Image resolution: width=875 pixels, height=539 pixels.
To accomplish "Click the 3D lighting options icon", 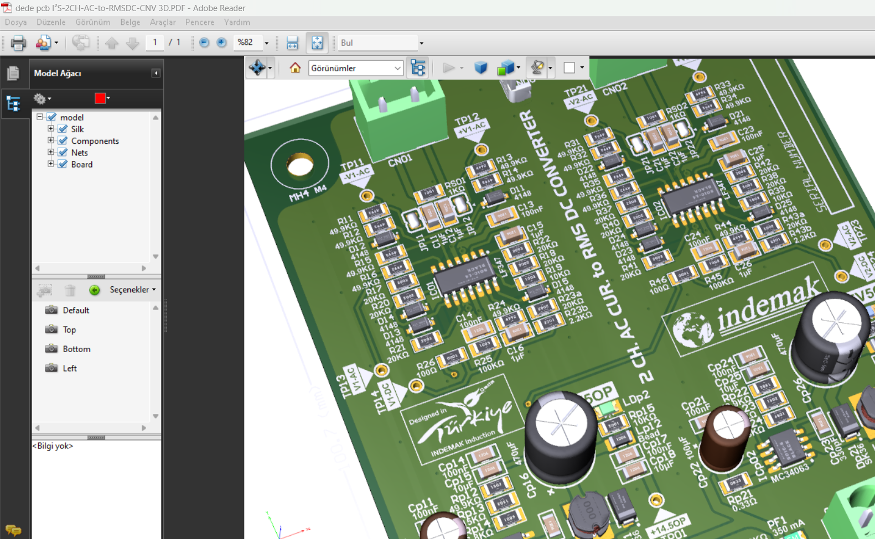I will [537, 68].
